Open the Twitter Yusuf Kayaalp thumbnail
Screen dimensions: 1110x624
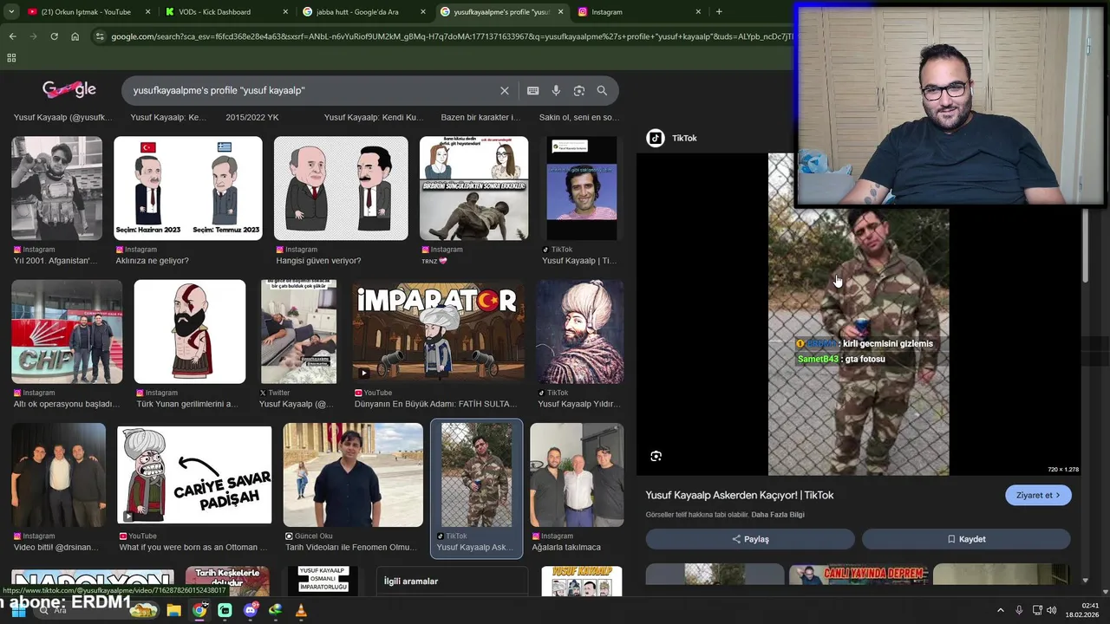(299, 332)
